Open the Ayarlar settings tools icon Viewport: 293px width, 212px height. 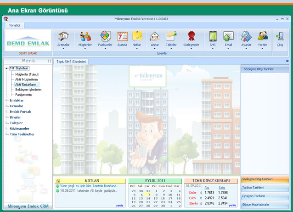click(246, 36)
